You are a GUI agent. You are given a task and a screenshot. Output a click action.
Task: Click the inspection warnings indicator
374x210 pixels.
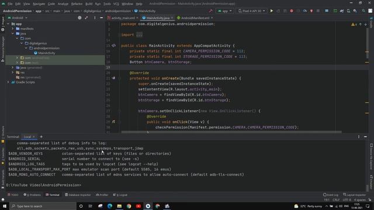tap(354, 24)
